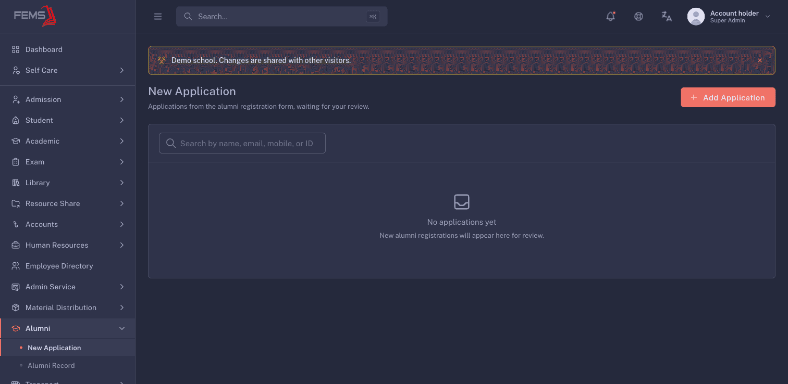Click the Add Application button

pyautogui.click(x=728, y=97)
